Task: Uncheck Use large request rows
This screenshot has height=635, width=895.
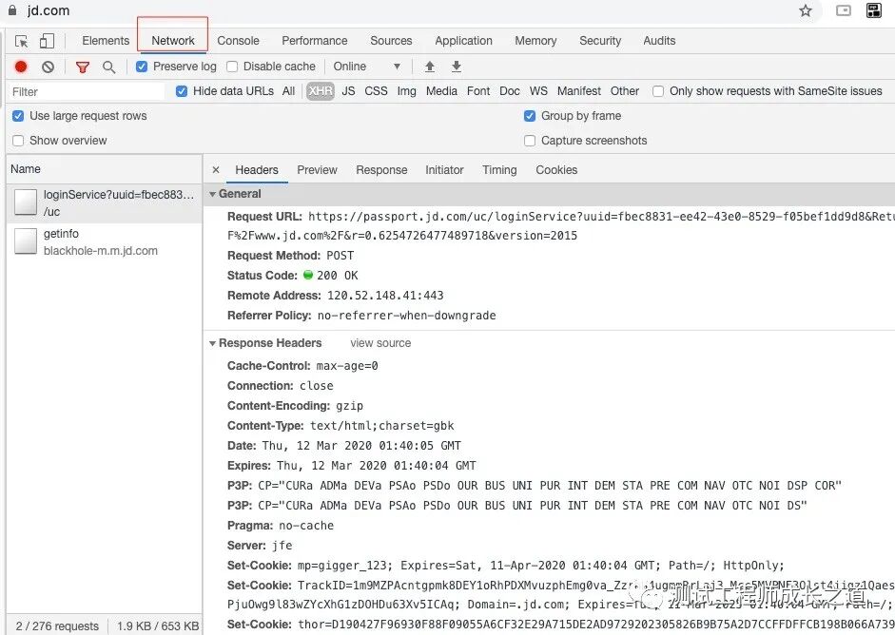Action: click(18, 116)
